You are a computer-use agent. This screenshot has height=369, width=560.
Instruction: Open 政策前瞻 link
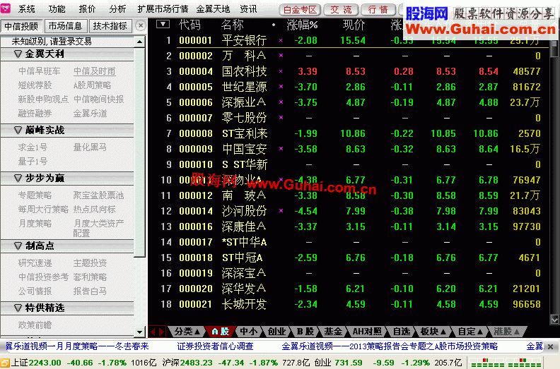(35, 325)
